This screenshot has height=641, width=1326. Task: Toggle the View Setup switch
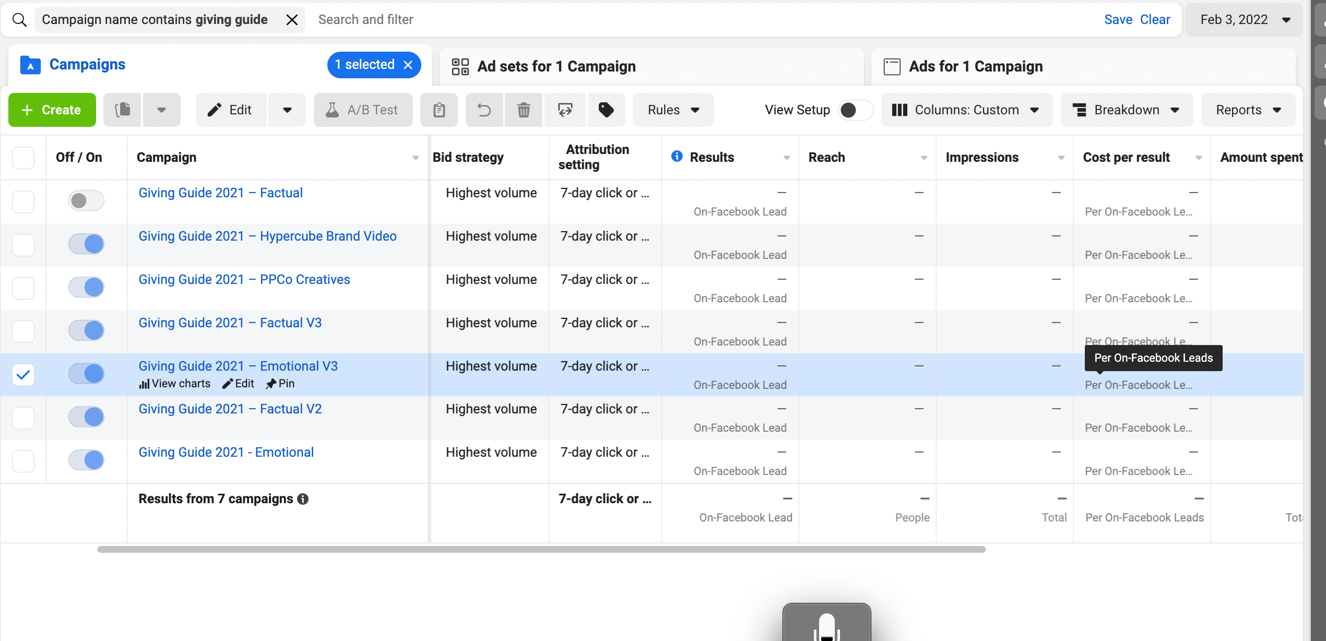tap(855, 110)
